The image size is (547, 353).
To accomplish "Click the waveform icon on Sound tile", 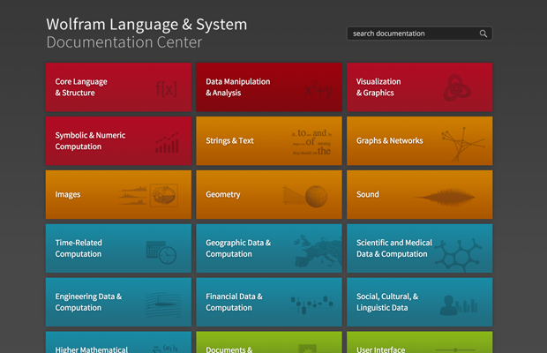I will tap(444, 198).
